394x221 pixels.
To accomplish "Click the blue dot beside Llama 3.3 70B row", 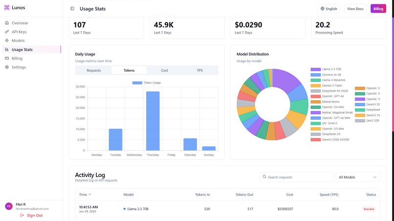I will 124,209.
